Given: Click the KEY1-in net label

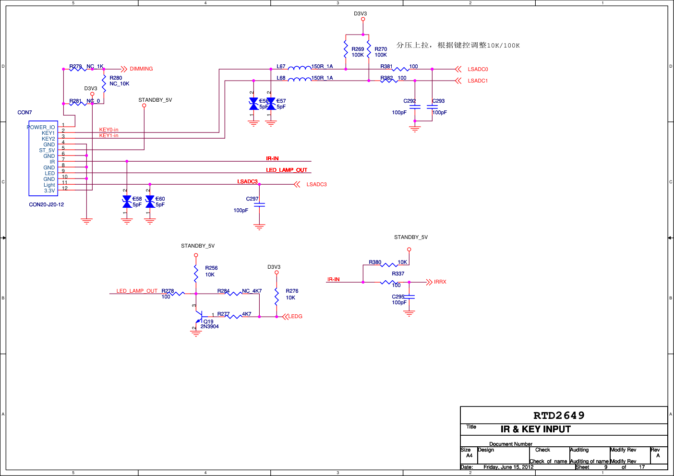Looking at the screenshot, I should coord(109,136).
